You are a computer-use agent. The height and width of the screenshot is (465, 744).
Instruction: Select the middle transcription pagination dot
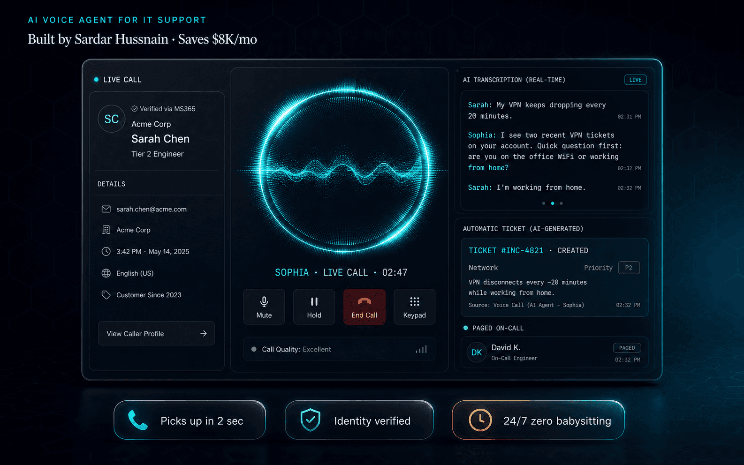click(x=553, y=203)
